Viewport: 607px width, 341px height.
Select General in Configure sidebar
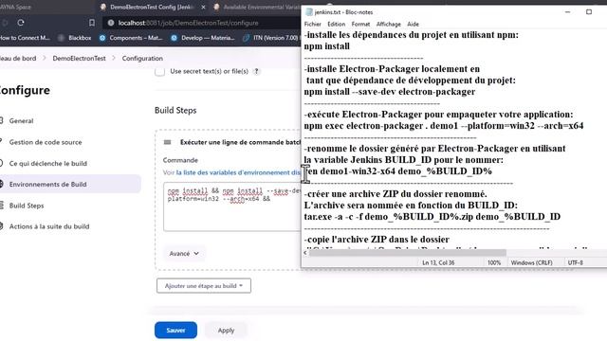(21, 121)
